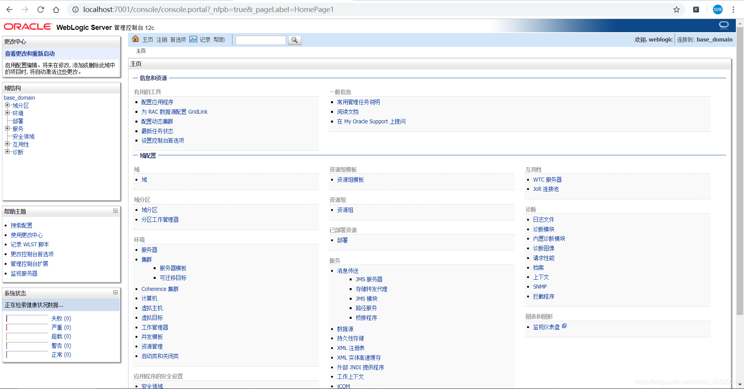Click the 正常 health status bar
744x389 pixels.
(x=27, y=354)
